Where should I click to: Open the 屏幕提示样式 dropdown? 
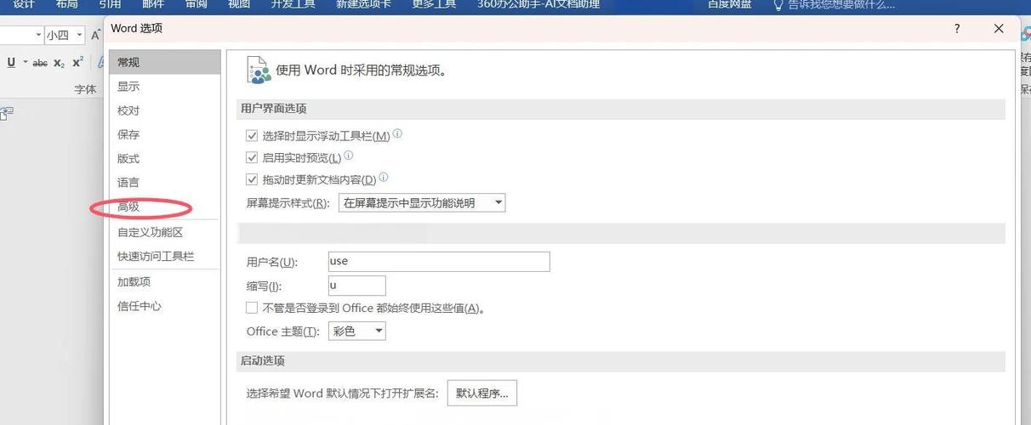[x=422, y=202]
